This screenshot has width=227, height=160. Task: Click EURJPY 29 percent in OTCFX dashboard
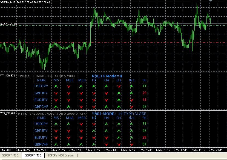pyautogui.click(x=144, y=137)
